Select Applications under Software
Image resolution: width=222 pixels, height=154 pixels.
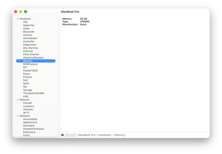pos(30,122)
